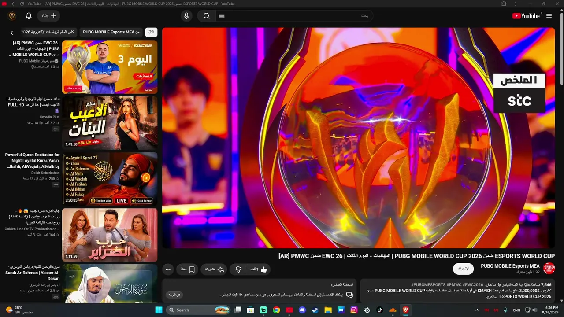Open the Kmedia Plus channel link
The width and height of the screenshot is (564, 317).
click(50, 117)
